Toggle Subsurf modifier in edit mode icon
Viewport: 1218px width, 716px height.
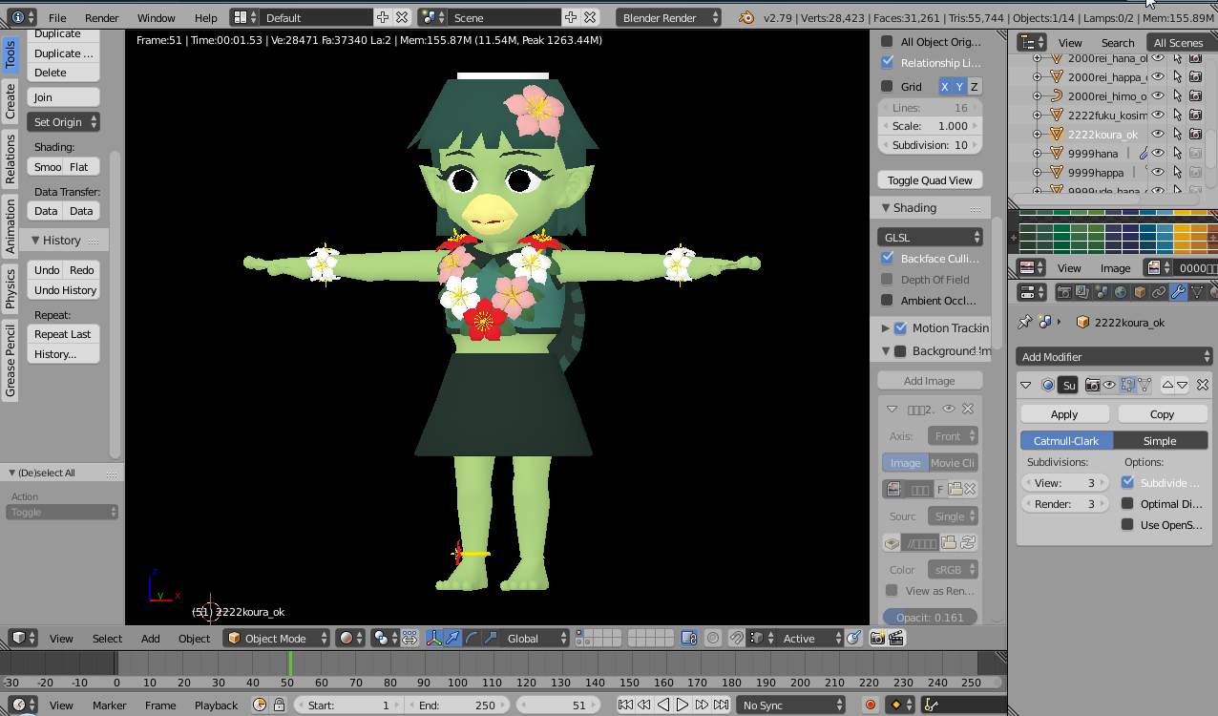point(1127,385)
